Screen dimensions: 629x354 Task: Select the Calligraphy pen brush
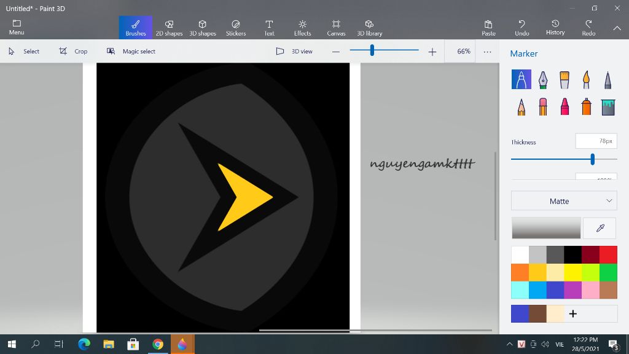point(543,79)
